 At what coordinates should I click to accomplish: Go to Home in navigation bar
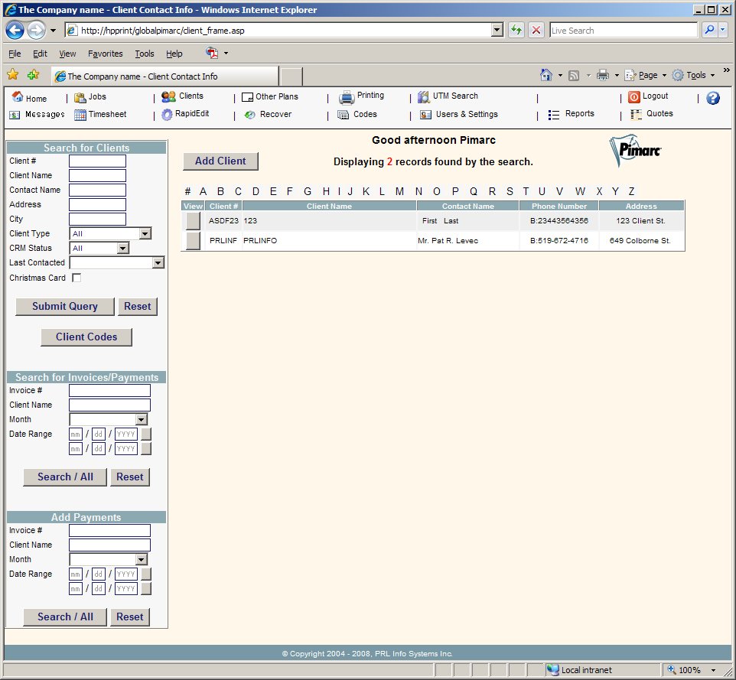click(x=29, y=98)
